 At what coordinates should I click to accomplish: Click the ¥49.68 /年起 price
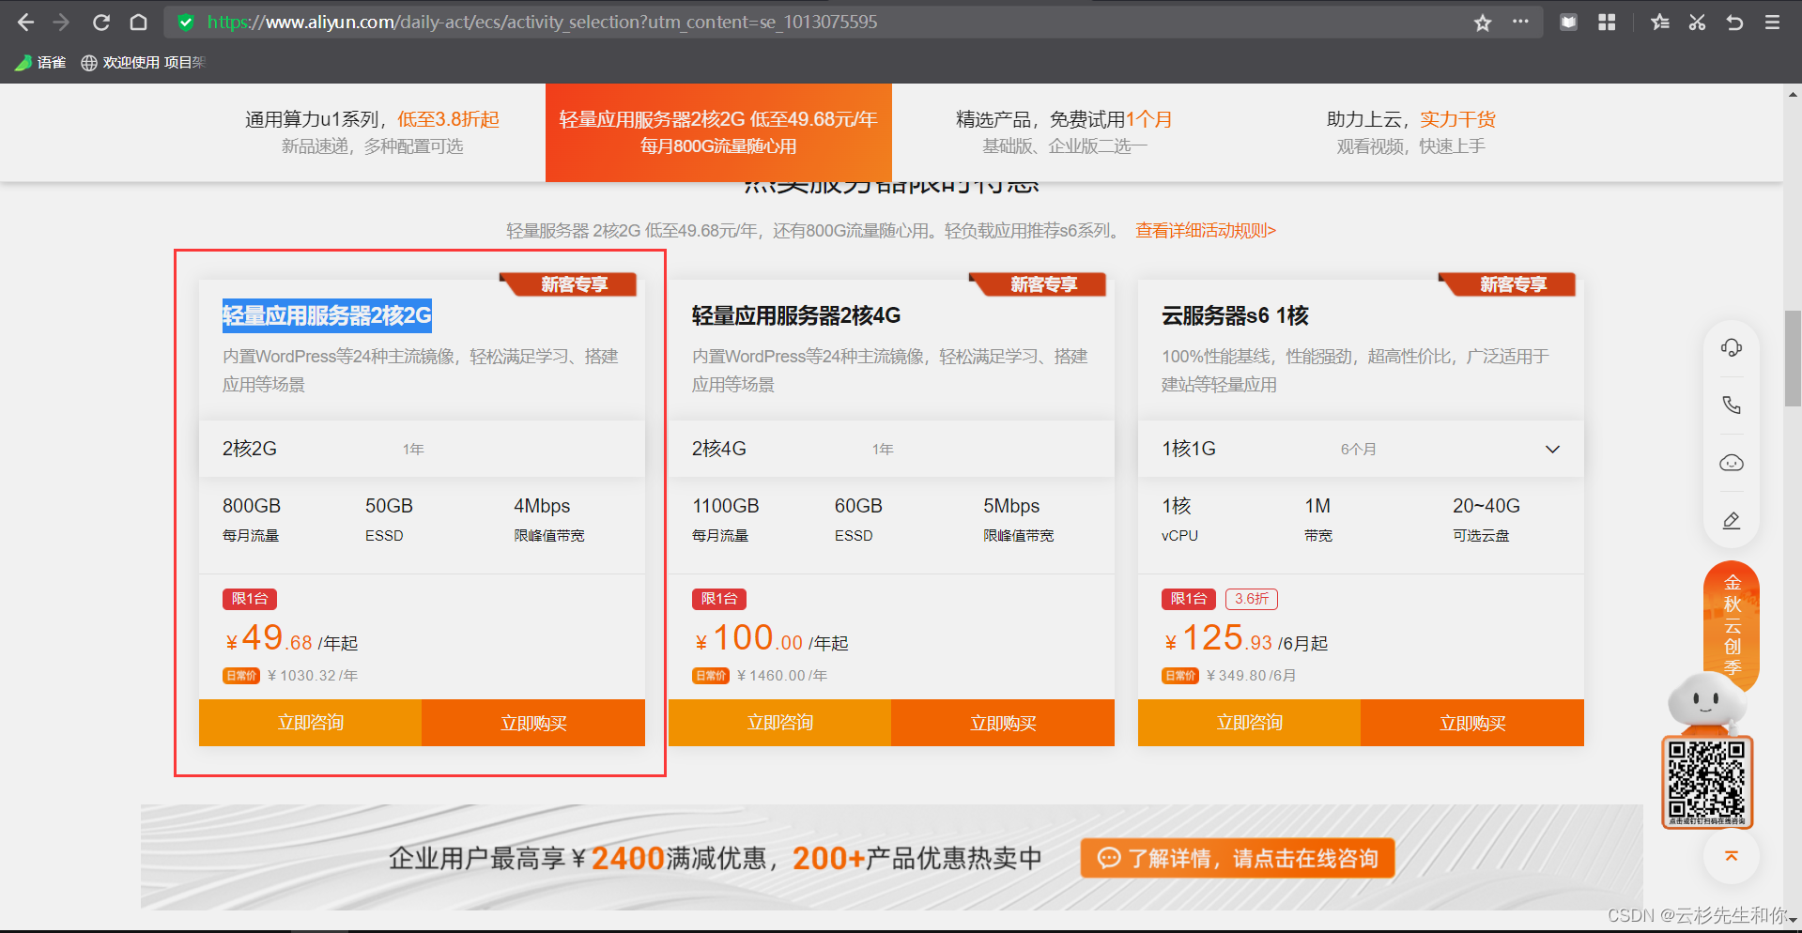(291, 639)
